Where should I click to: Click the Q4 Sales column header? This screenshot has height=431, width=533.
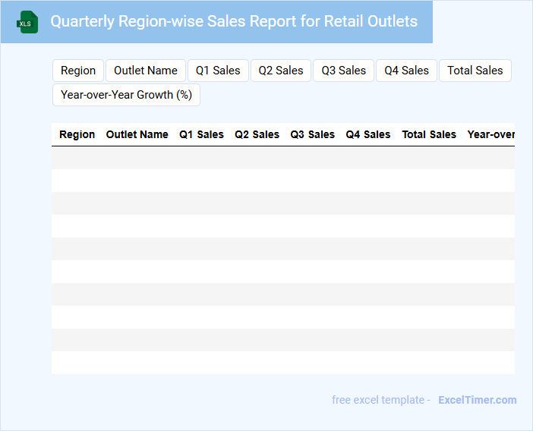[368, 134]
